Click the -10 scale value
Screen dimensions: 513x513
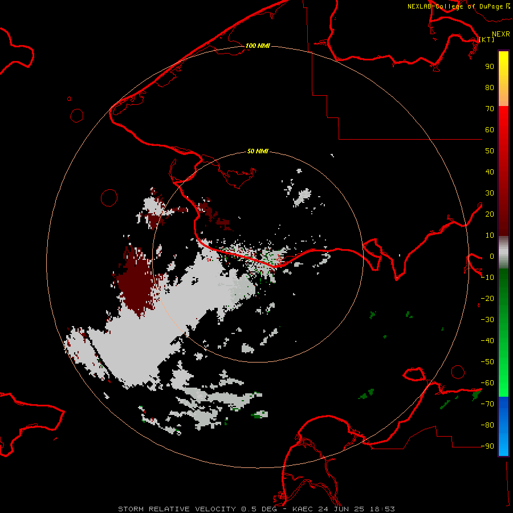487,278
